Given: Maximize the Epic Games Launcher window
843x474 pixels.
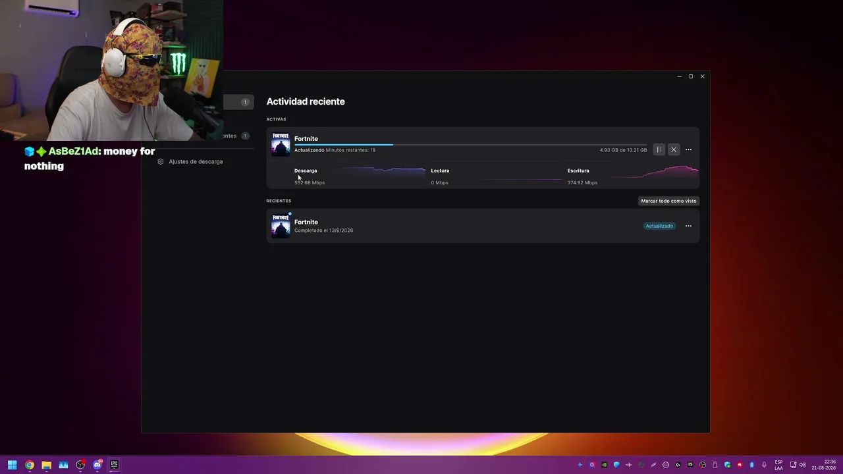Looking at the screenshot, I should point(691,76).
